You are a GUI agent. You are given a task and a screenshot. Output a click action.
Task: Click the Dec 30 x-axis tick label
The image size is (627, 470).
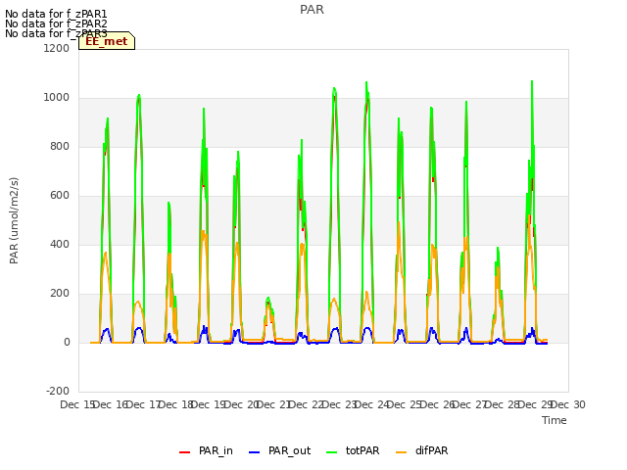pos(568,404)
